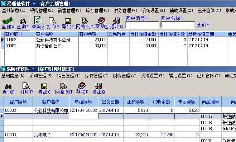
Task: Click 累计充值金额 column header
Action: [x=144, y=34]
